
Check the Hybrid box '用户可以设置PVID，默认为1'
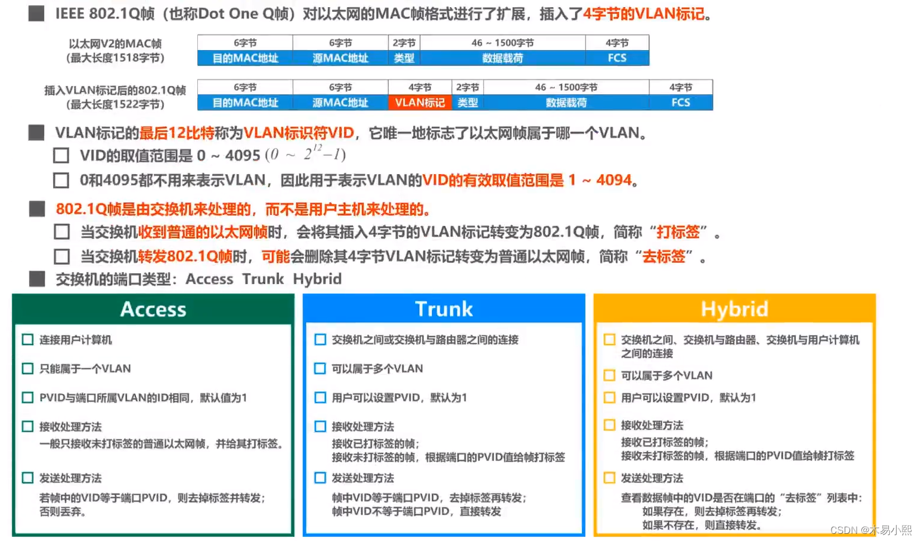pos(609,397)
